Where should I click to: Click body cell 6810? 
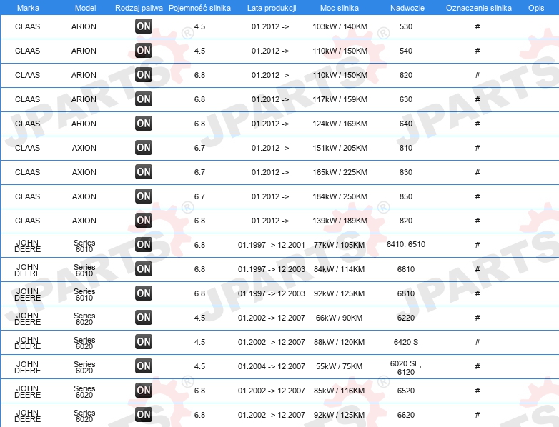click(x=406, y=293)
